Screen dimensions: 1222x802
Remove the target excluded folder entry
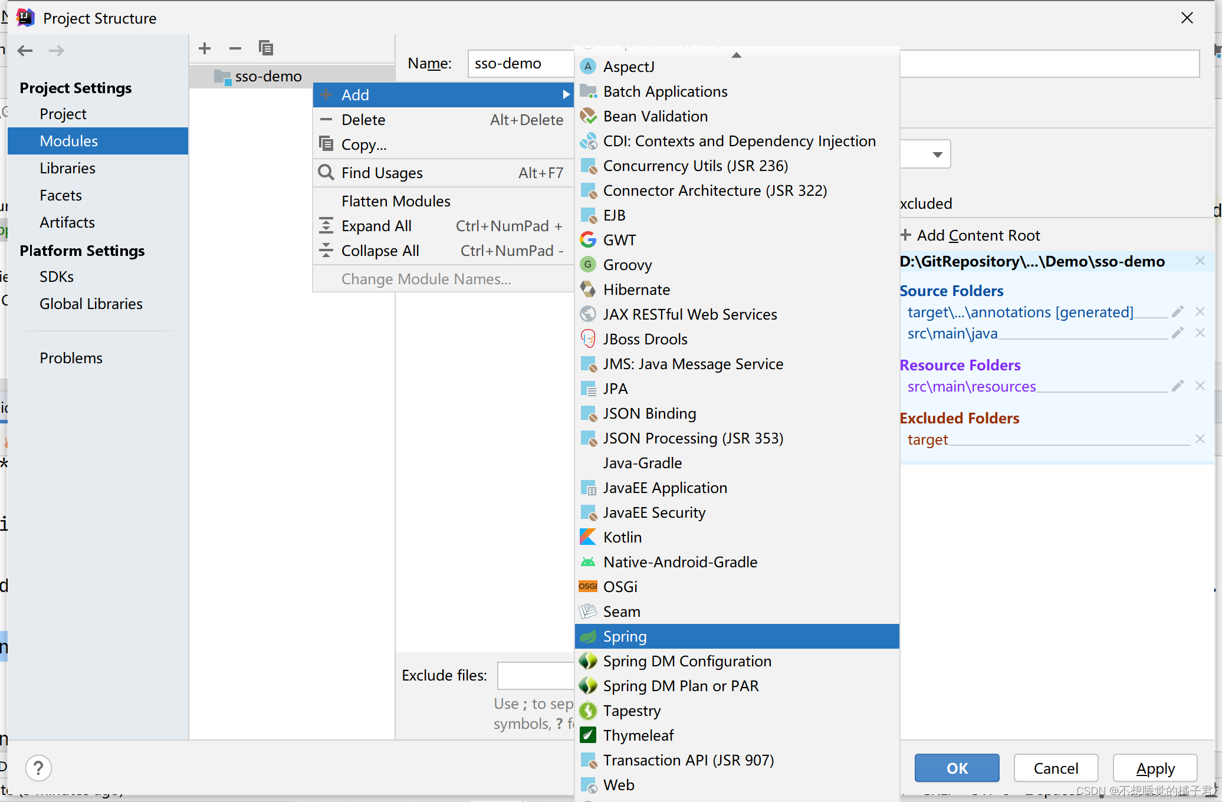[1200, 439]
